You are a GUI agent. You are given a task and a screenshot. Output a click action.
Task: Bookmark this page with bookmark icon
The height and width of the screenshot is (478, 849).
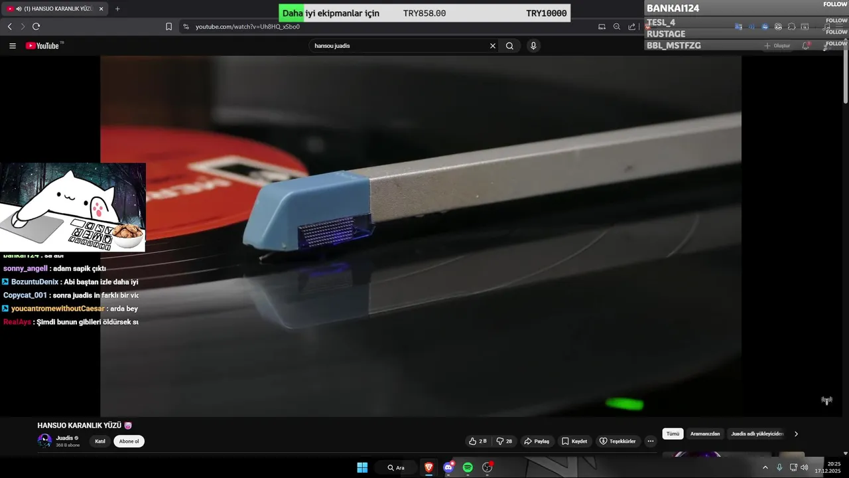tap(168, 27)
